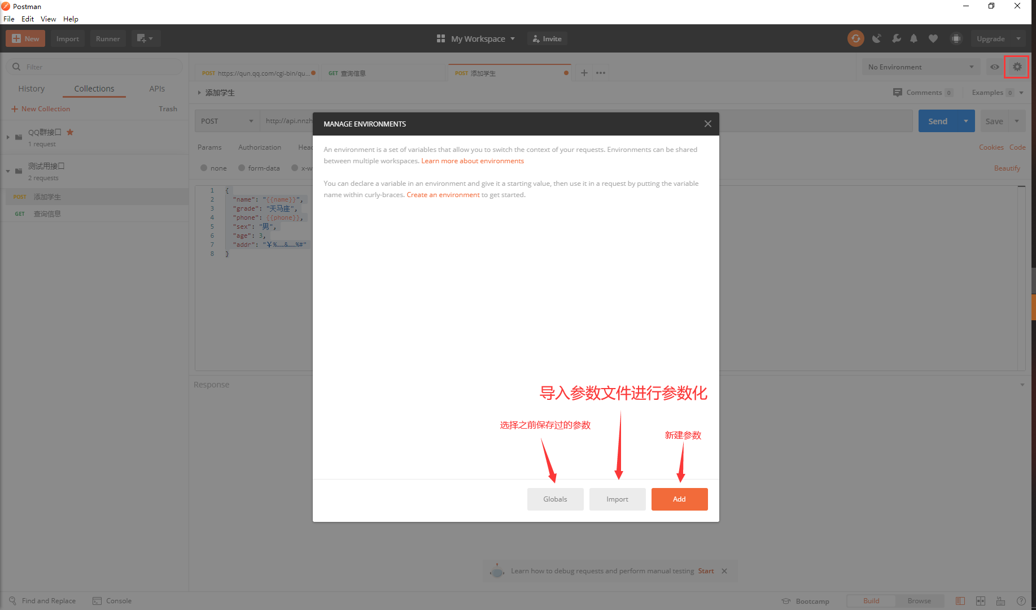Open the File menu

[x=9, y=19]
